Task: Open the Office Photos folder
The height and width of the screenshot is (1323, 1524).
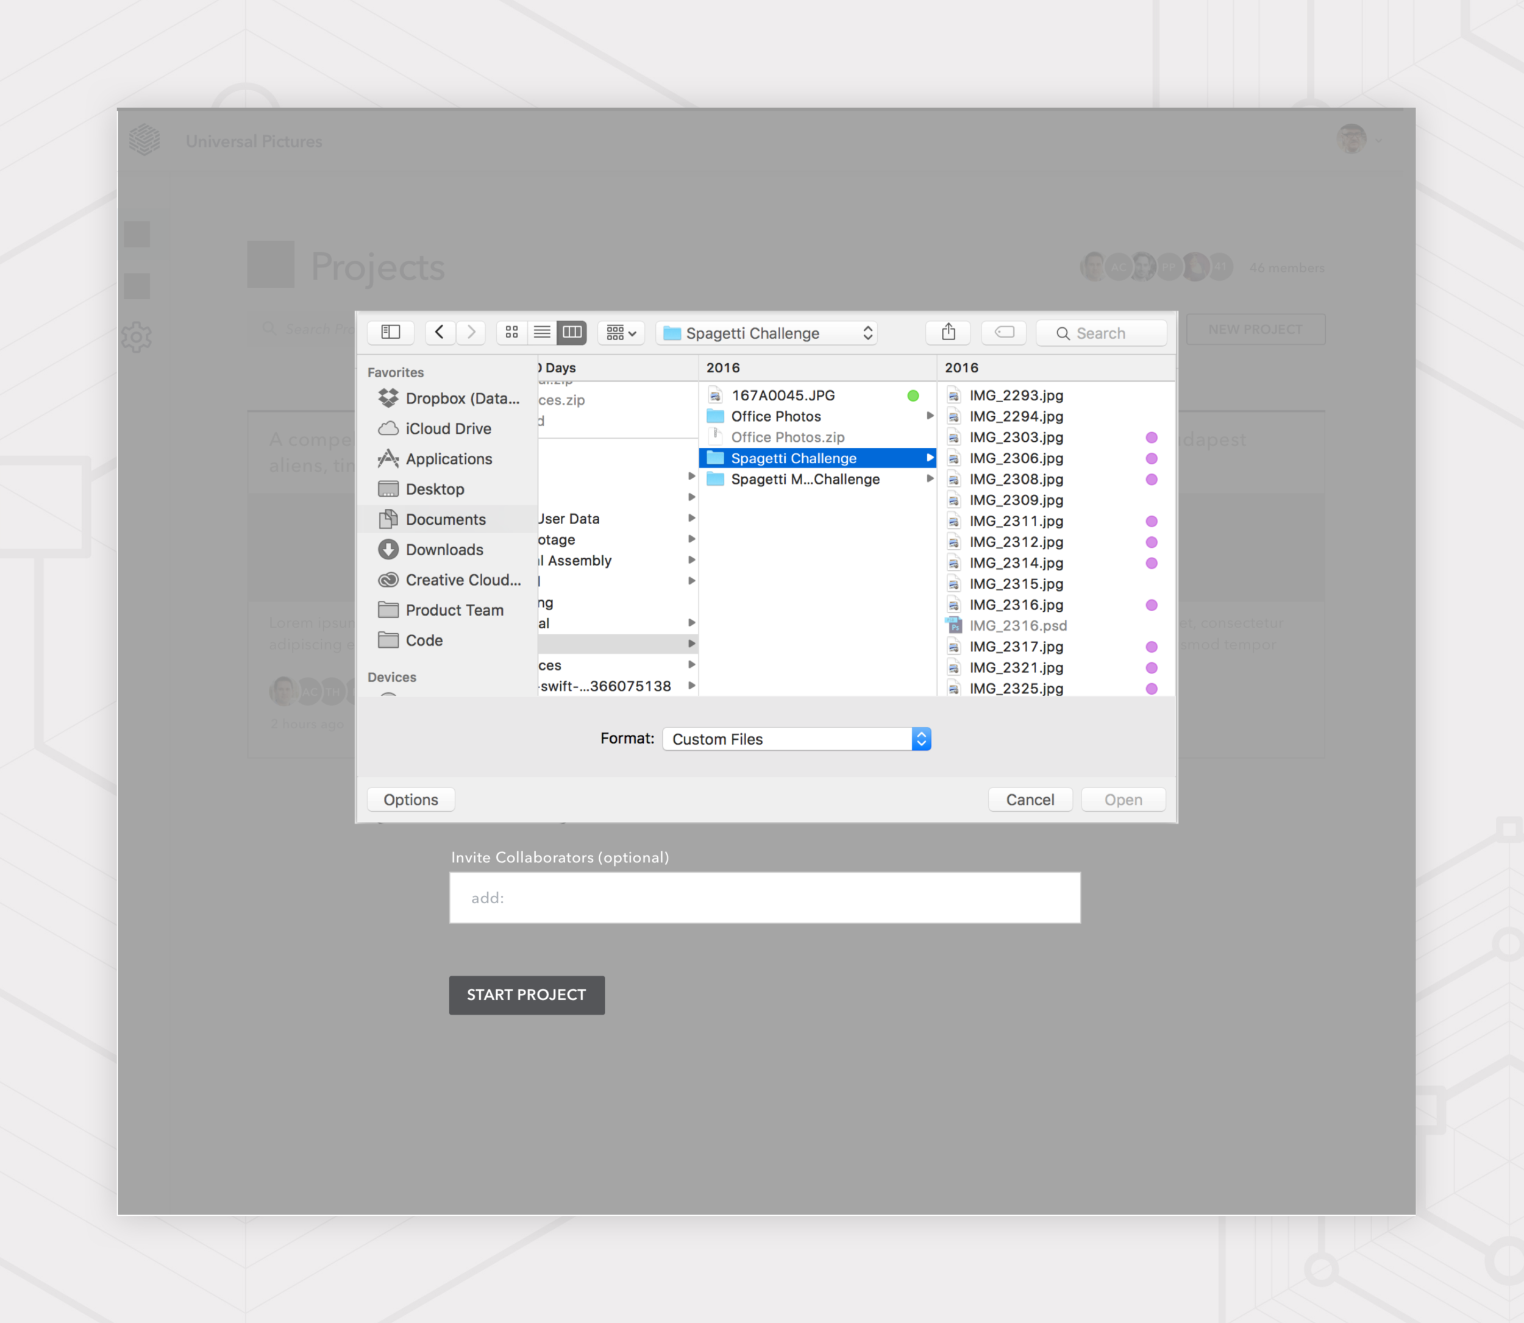Action: (x=817, y=416)
